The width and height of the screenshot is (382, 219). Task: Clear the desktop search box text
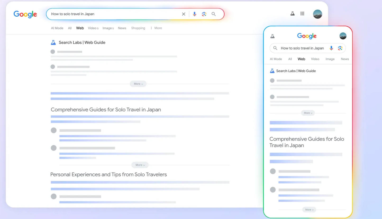pos(184,14)
